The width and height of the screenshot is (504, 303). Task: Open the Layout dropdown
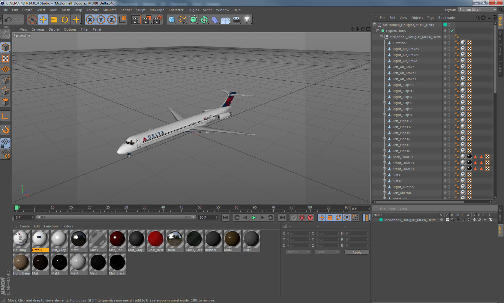[477, 10]
